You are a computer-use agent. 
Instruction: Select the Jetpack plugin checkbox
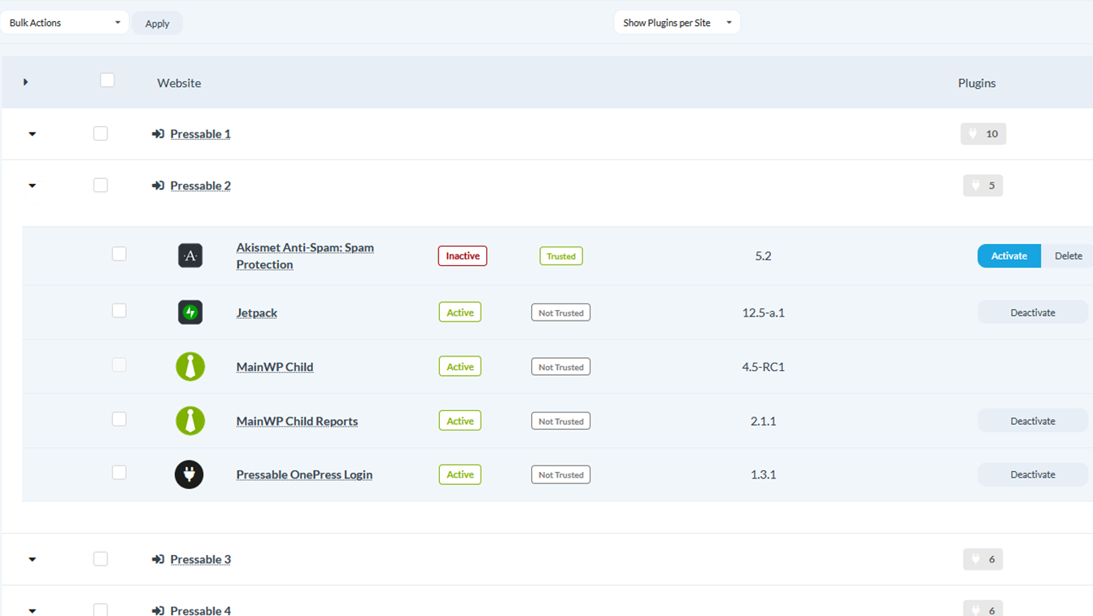(120, 311)
